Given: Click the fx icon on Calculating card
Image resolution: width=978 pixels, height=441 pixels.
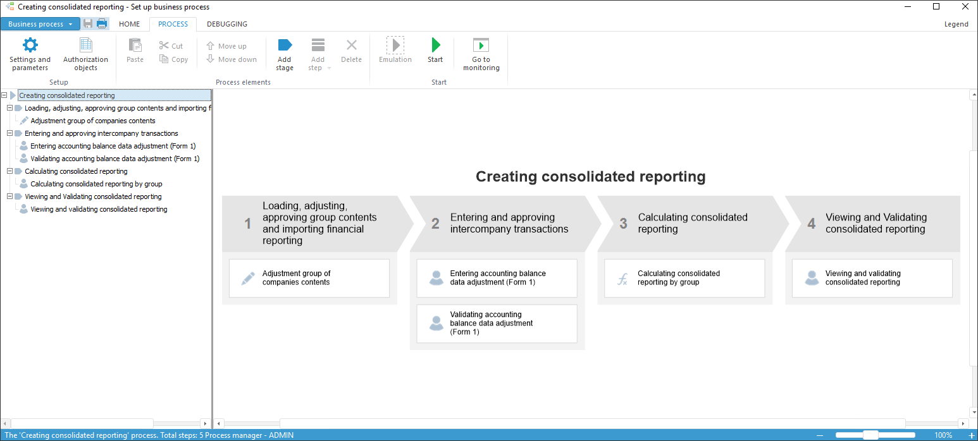Looking at the screenshot, I should [622, 279].
